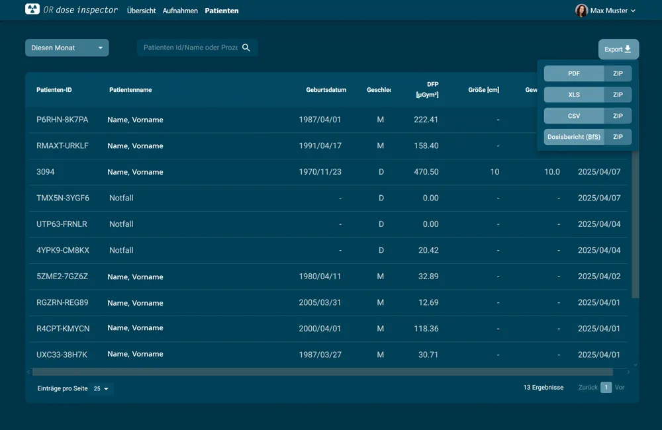Select the Patienten navigation item

pos(222,11)
